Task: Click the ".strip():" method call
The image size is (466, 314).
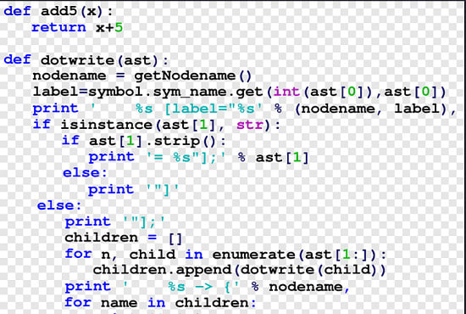Action: pos(186,141)
